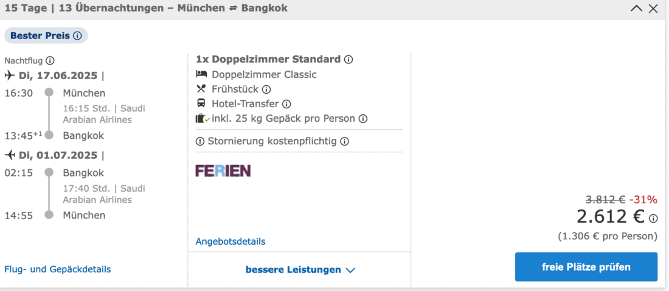The image size is (669, 291).
Task: Click the freie Plätze prüfen button
Action: tap(586, 267)
